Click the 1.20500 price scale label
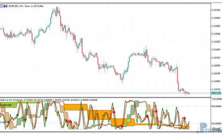 click(216, 66)
